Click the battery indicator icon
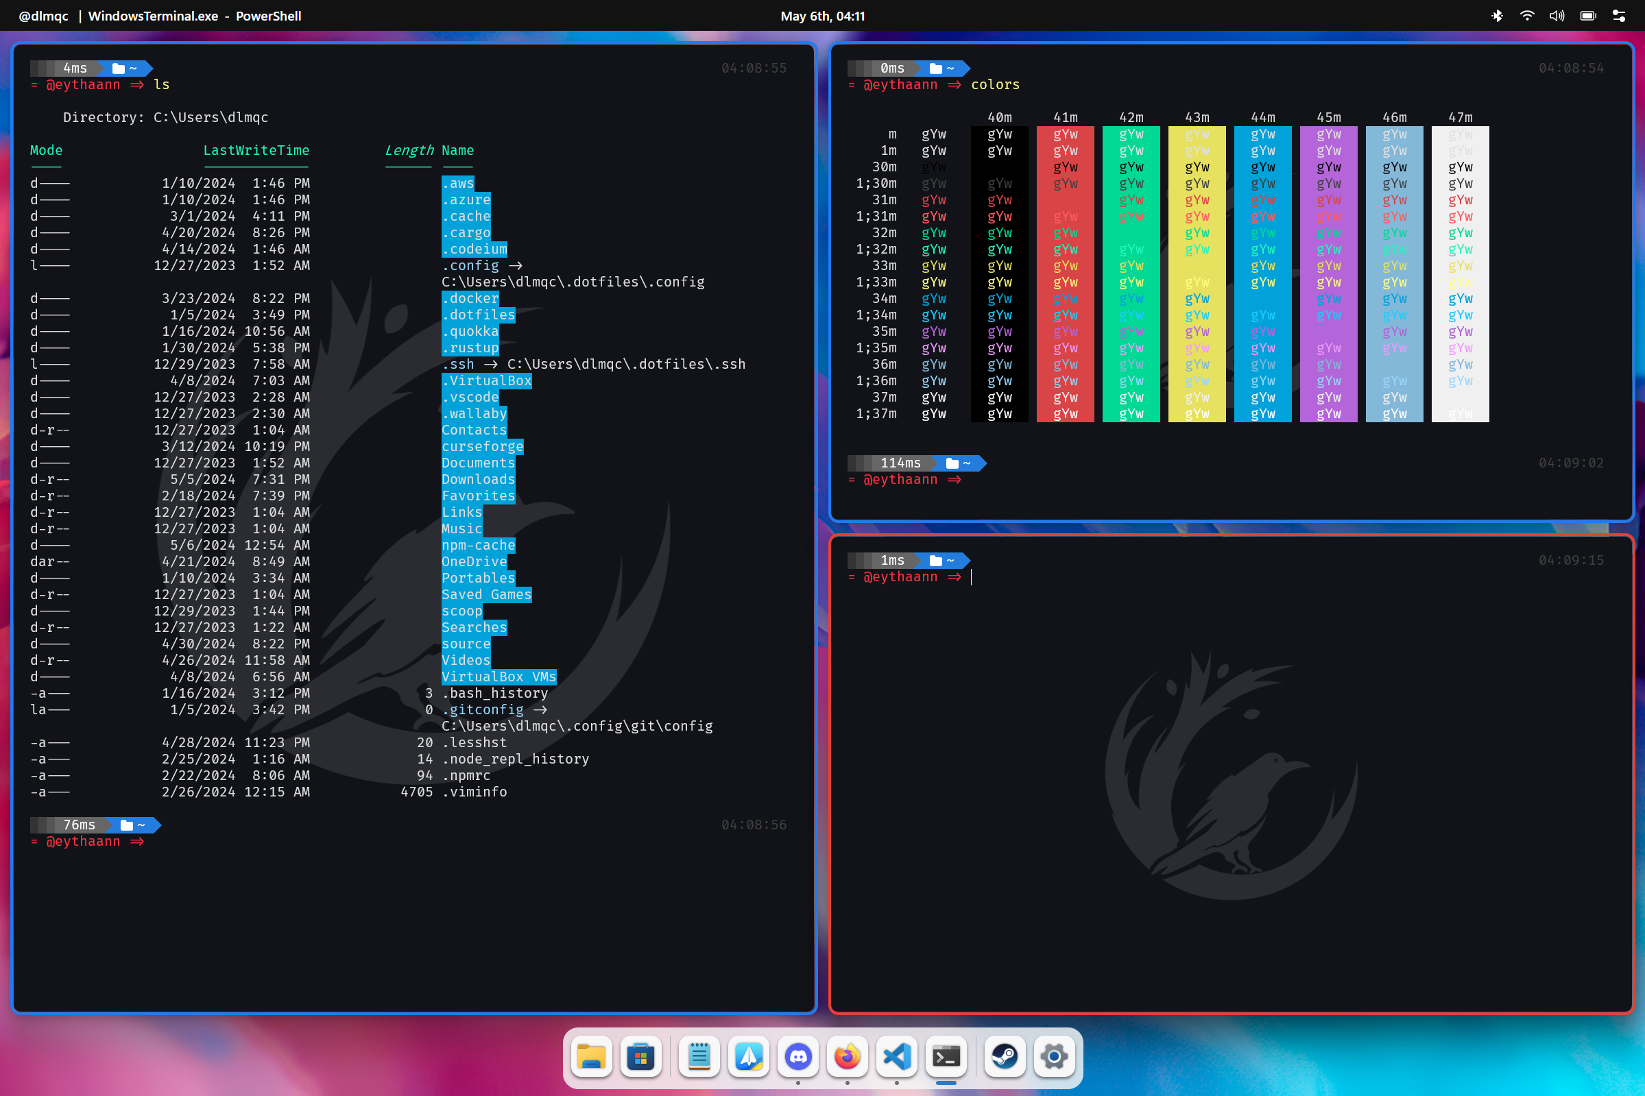This screenshot has height=1096, width=1645. point(1587,15)
